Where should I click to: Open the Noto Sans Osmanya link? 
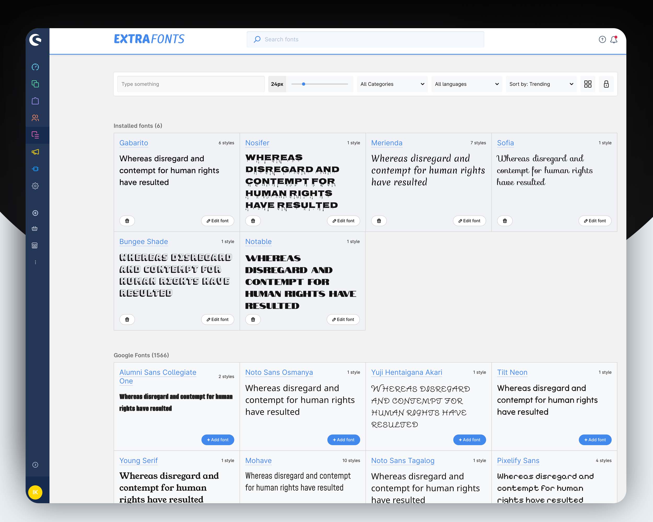coord(279,372)
